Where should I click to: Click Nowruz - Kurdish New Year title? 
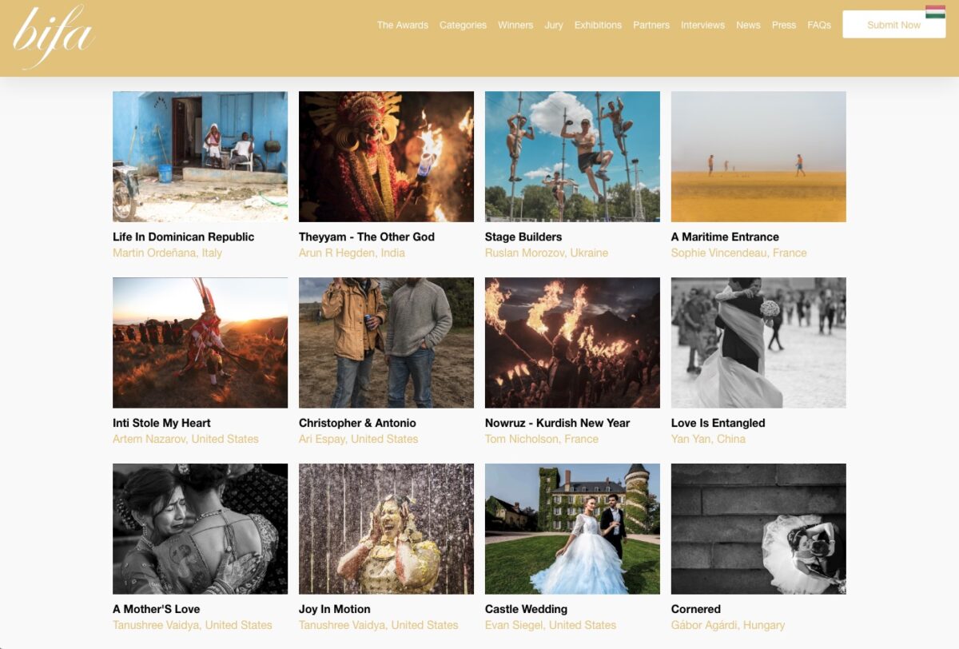(557, 423)
